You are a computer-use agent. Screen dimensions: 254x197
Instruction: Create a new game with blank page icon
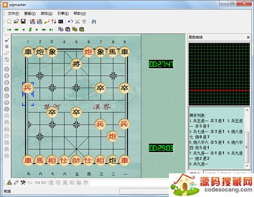[9, 22]
